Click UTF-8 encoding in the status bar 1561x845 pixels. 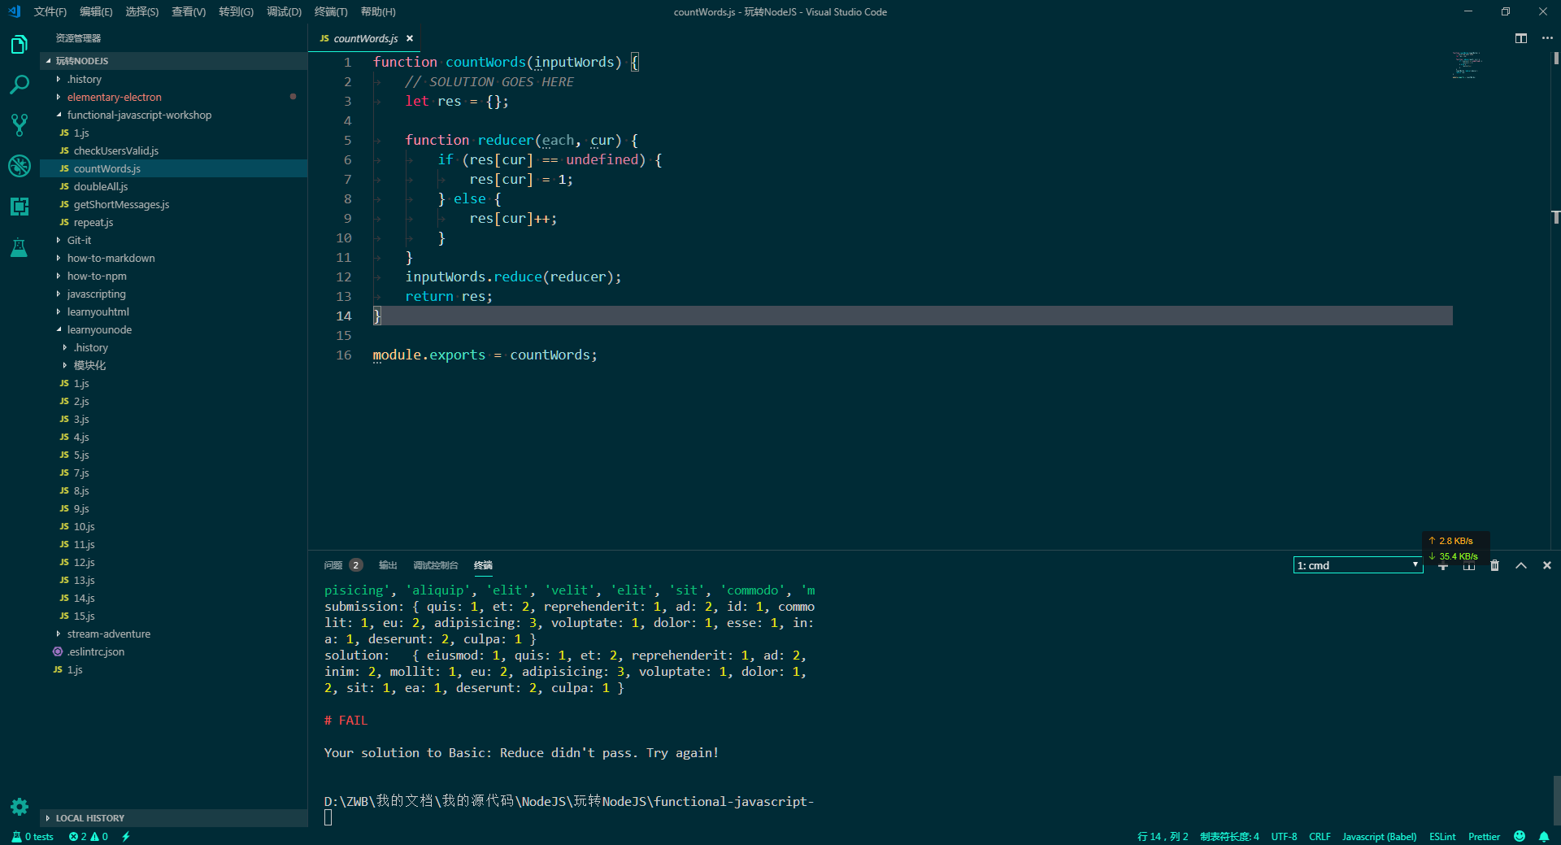point(1284,836)
